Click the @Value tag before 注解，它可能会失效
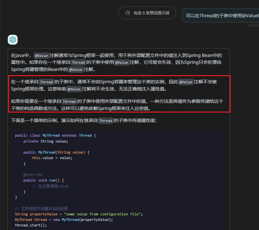This screenshot has width=259, height=230. pos(122,62)
